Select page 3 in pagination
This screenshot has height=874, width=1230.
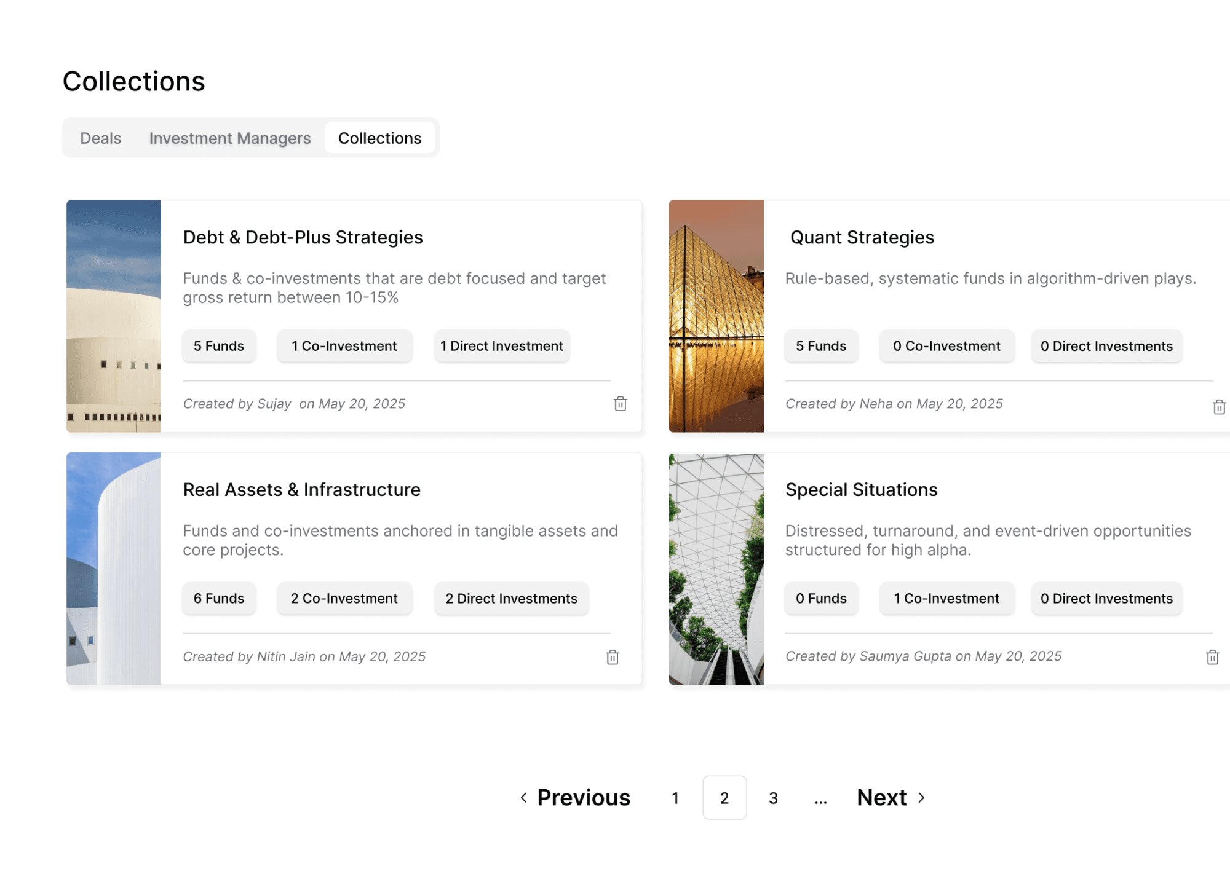[x=773, y=797]
